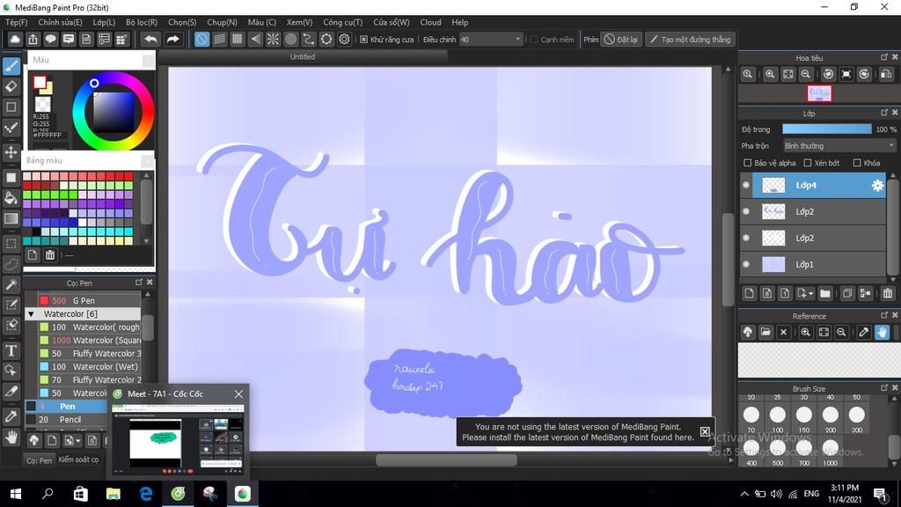Select the Brush tool in the left toolbar
The height and width of the screenshot is (507, 901).
tap(11, 66)
